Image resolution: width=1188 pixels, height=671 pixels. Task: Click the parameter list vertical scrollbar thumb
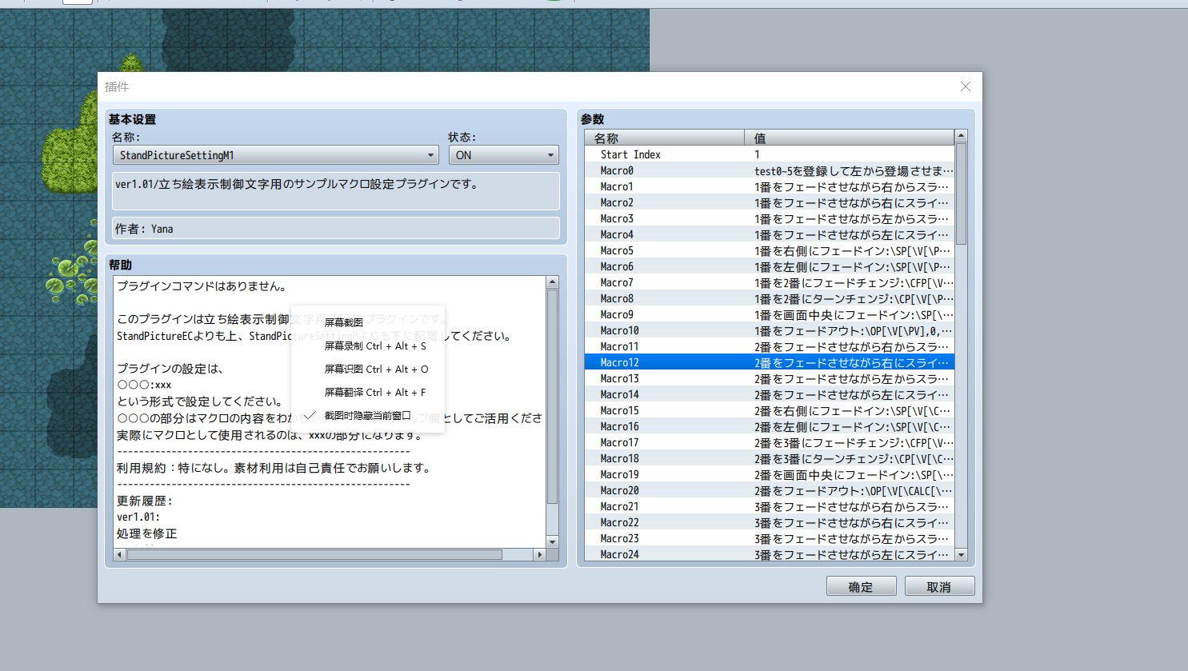coord(962,194)
